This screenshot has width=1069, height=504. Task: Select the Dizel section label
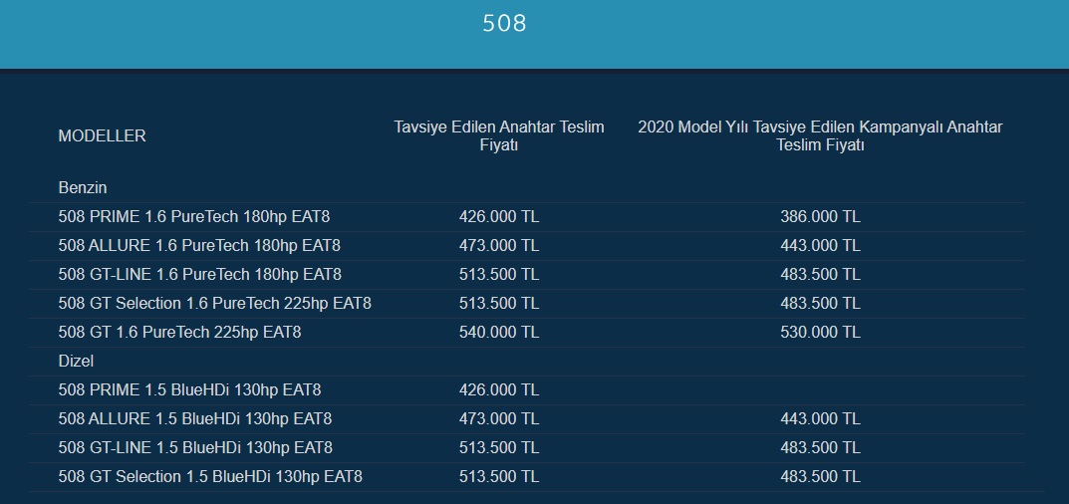point(76,361)
